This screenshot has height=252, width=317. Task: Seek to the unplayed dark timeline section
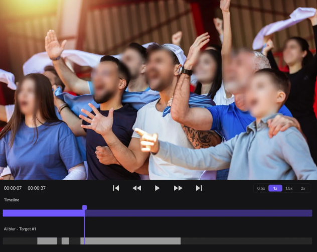(x=201, y=213)
